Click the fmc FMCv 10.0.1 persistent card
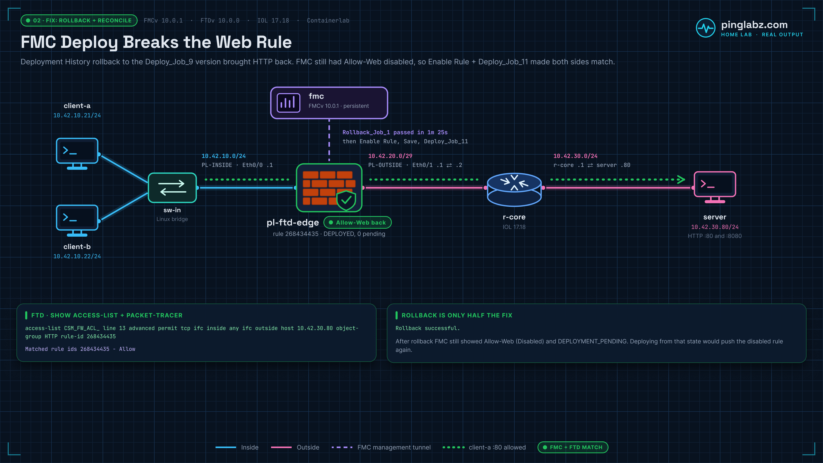The image size is (823, 463). coord(329,103)
